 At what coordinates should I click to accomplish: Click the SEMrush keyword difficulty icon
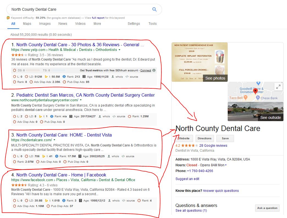[8, 18]
